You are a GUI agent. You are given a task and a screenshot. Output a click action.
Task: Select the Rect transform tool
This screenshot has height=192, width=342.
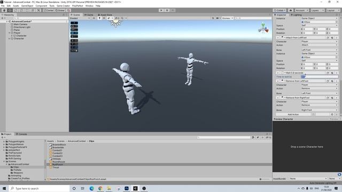(x=27, y=10)
